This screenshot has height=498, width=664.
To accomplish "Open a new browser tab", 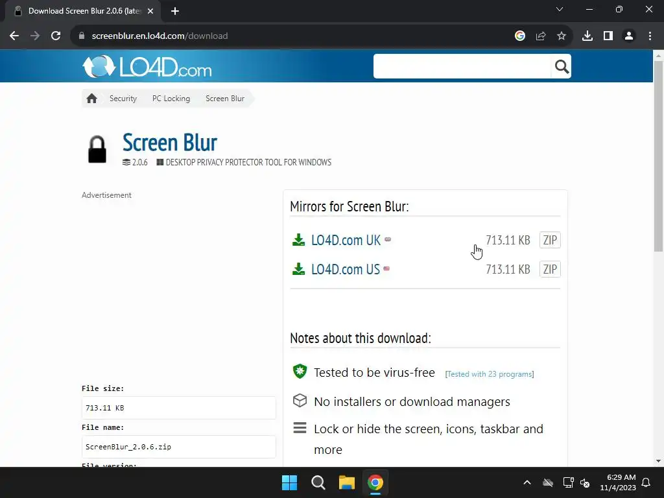I will (x=175, y=12).
